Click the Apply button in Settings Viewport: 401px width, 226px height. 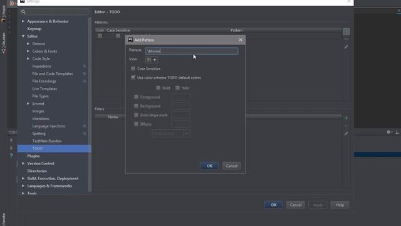[318, 205]
